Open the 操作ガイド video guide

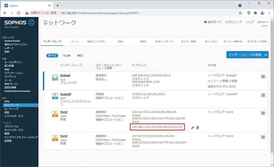213,22
